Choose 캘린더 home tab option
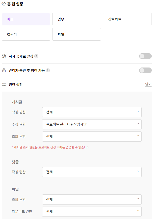The height and width of the screenshot is (219, 153). pyautogui.click(x=26, y=34)
